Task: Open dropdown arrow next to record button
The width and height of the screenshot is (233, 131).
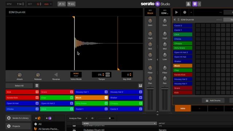Action: [x=191, y=12]
